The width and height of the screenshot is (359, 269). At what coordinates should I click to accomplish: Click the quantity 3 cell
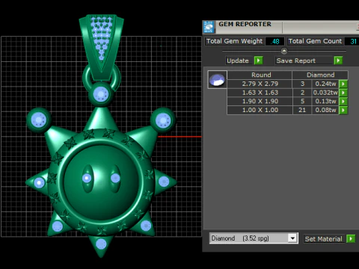pyautogui.click(x=302, y=84)
